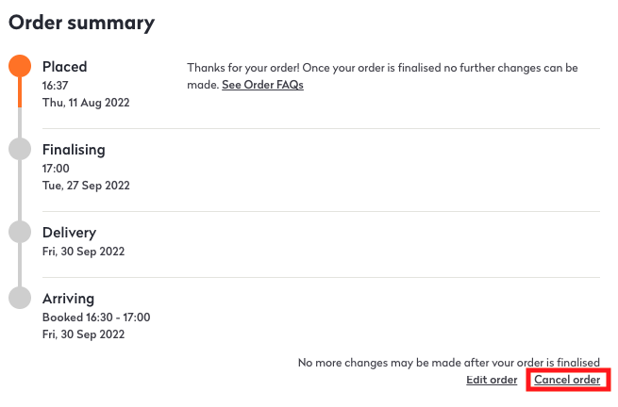Screen dimensions: 618x407
Task: Click the 16:37 placed time
Action: click(x=56, y=85)
